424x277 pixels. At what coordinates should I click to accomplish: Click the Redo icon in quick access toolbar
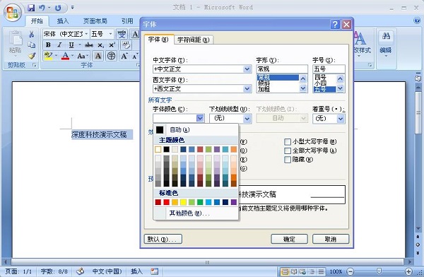(x=58, y=8)
